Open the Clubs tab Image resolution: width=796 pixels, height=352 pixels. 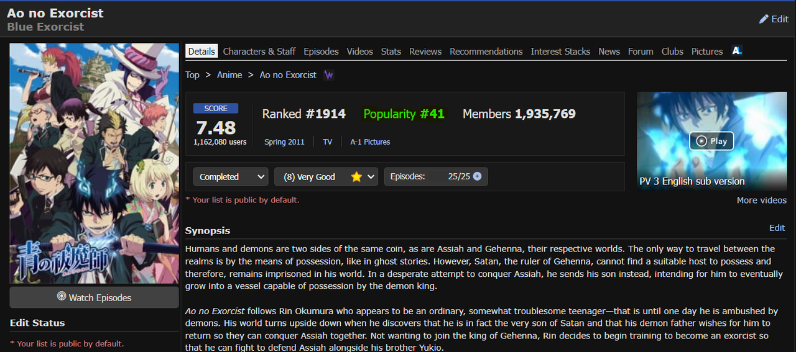click(x=672, y=52)
